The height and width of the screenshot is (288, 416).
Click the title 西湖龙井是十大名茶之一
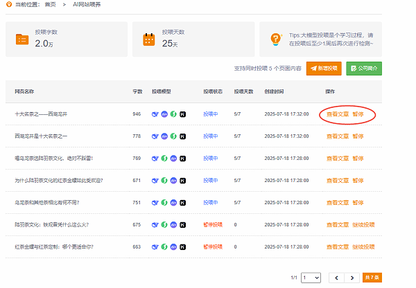tap(41, 136)
